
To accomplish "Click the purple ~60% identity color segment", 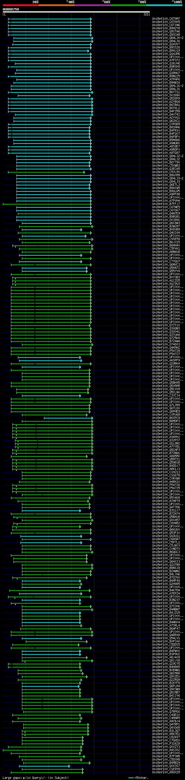I will point(92,5).
